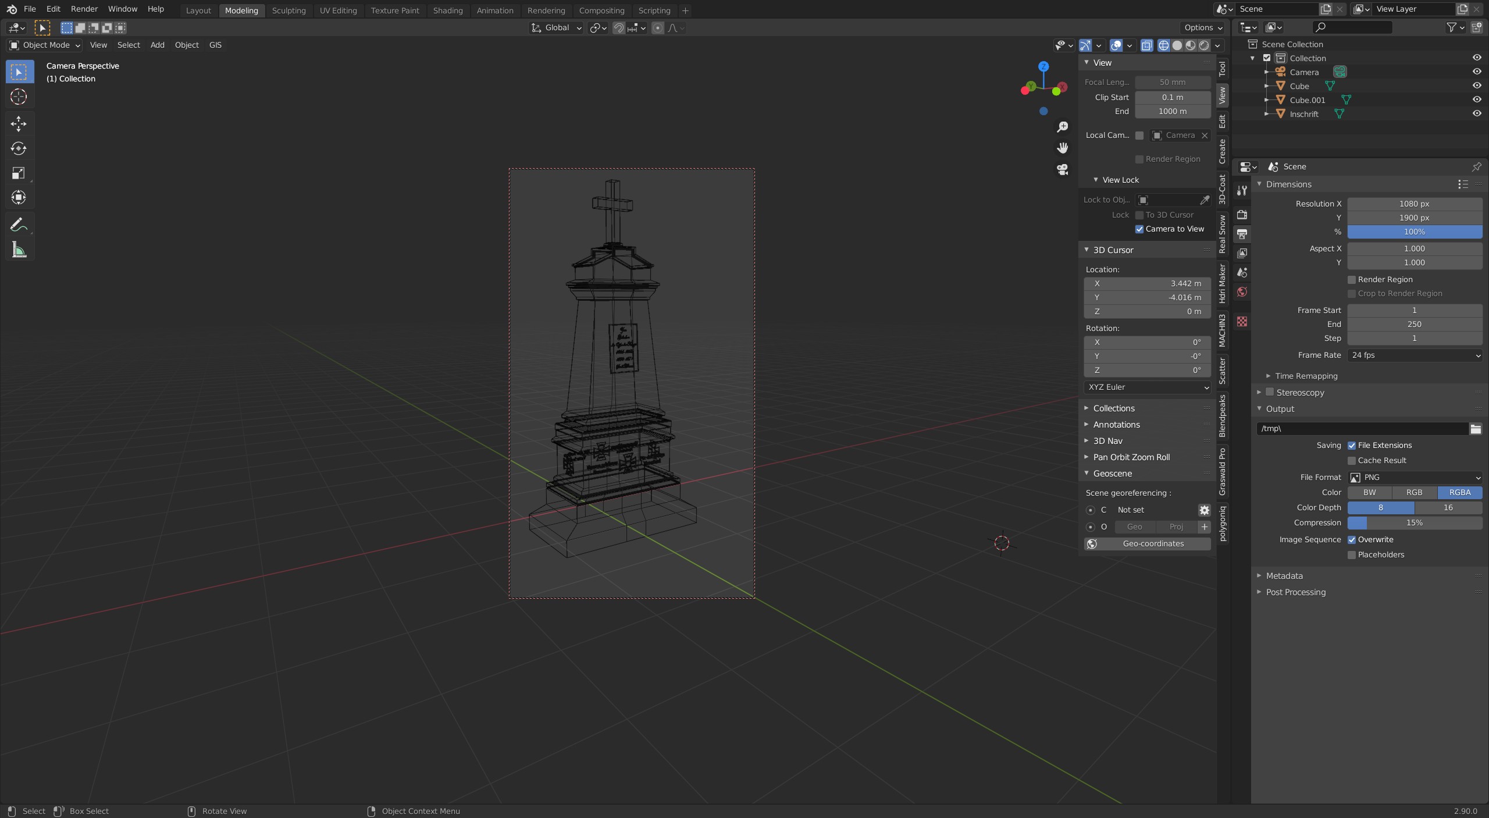Switch to the Sculpting workspace tab
The image size is (1489, 818).
(288, 10)
